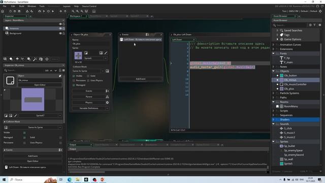
Task: Click Variable Definitions button
Action: point(89,108)
